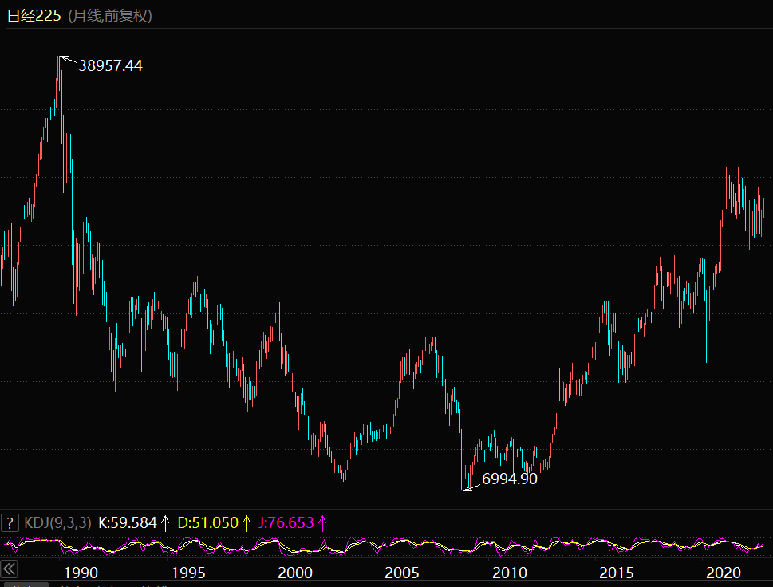Click the 6994.90 low price label

coord(509,479)
